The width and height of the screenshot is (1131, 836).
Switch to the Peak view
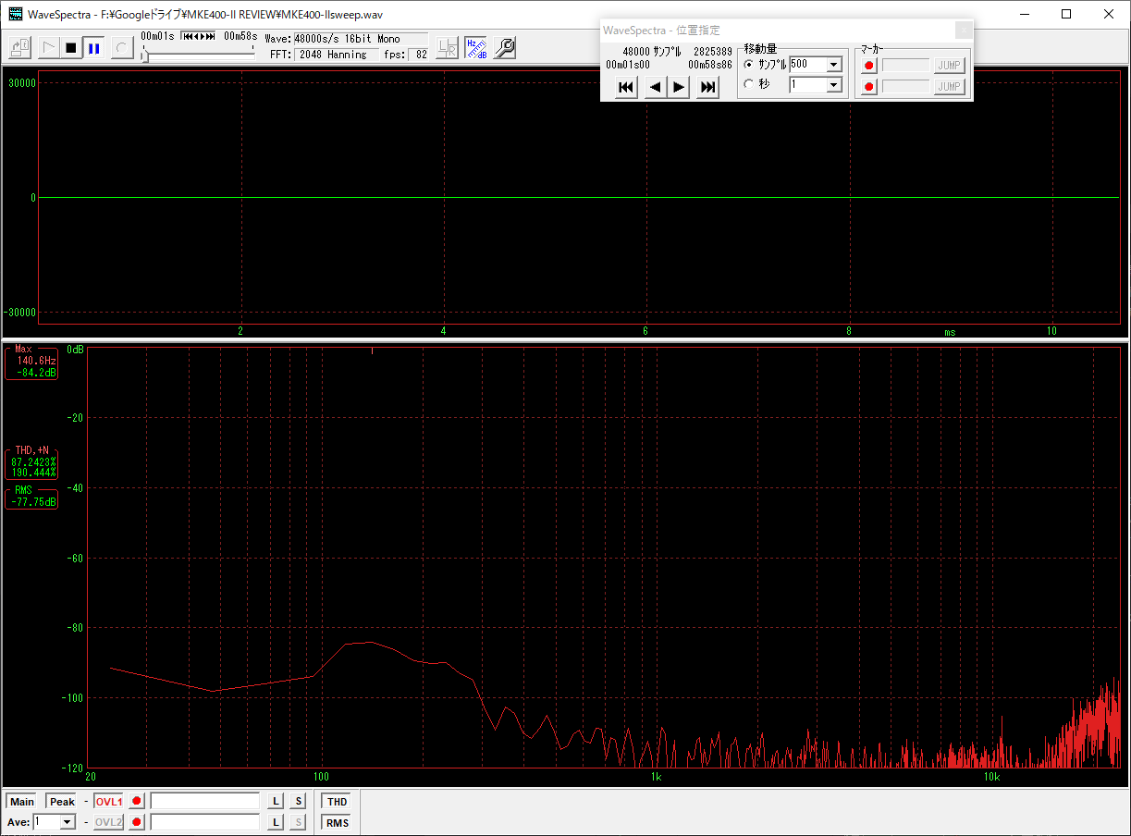tap(62, 802)
